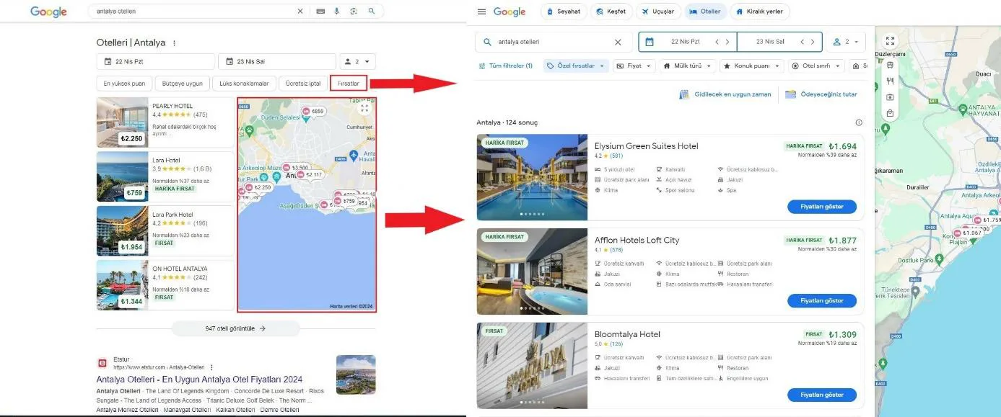Open Google logo in the left results page
The image size is (1001, 417).
48,12
